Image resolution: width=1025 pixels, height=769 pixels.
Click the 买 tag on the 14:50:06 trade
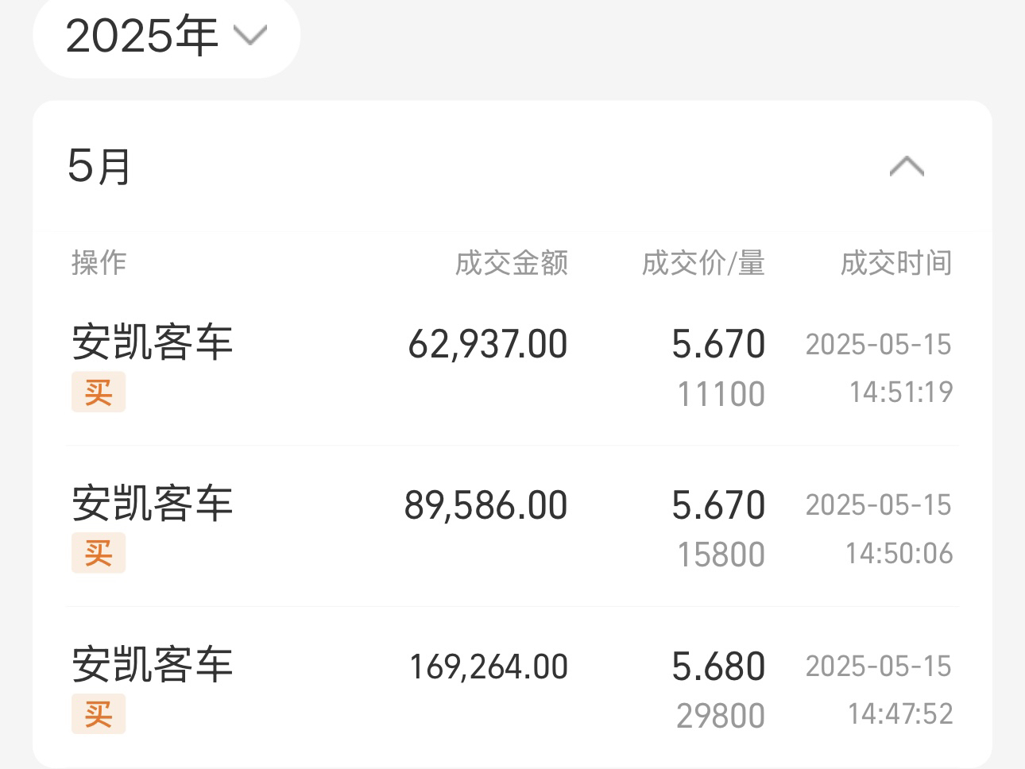point(99,553)
